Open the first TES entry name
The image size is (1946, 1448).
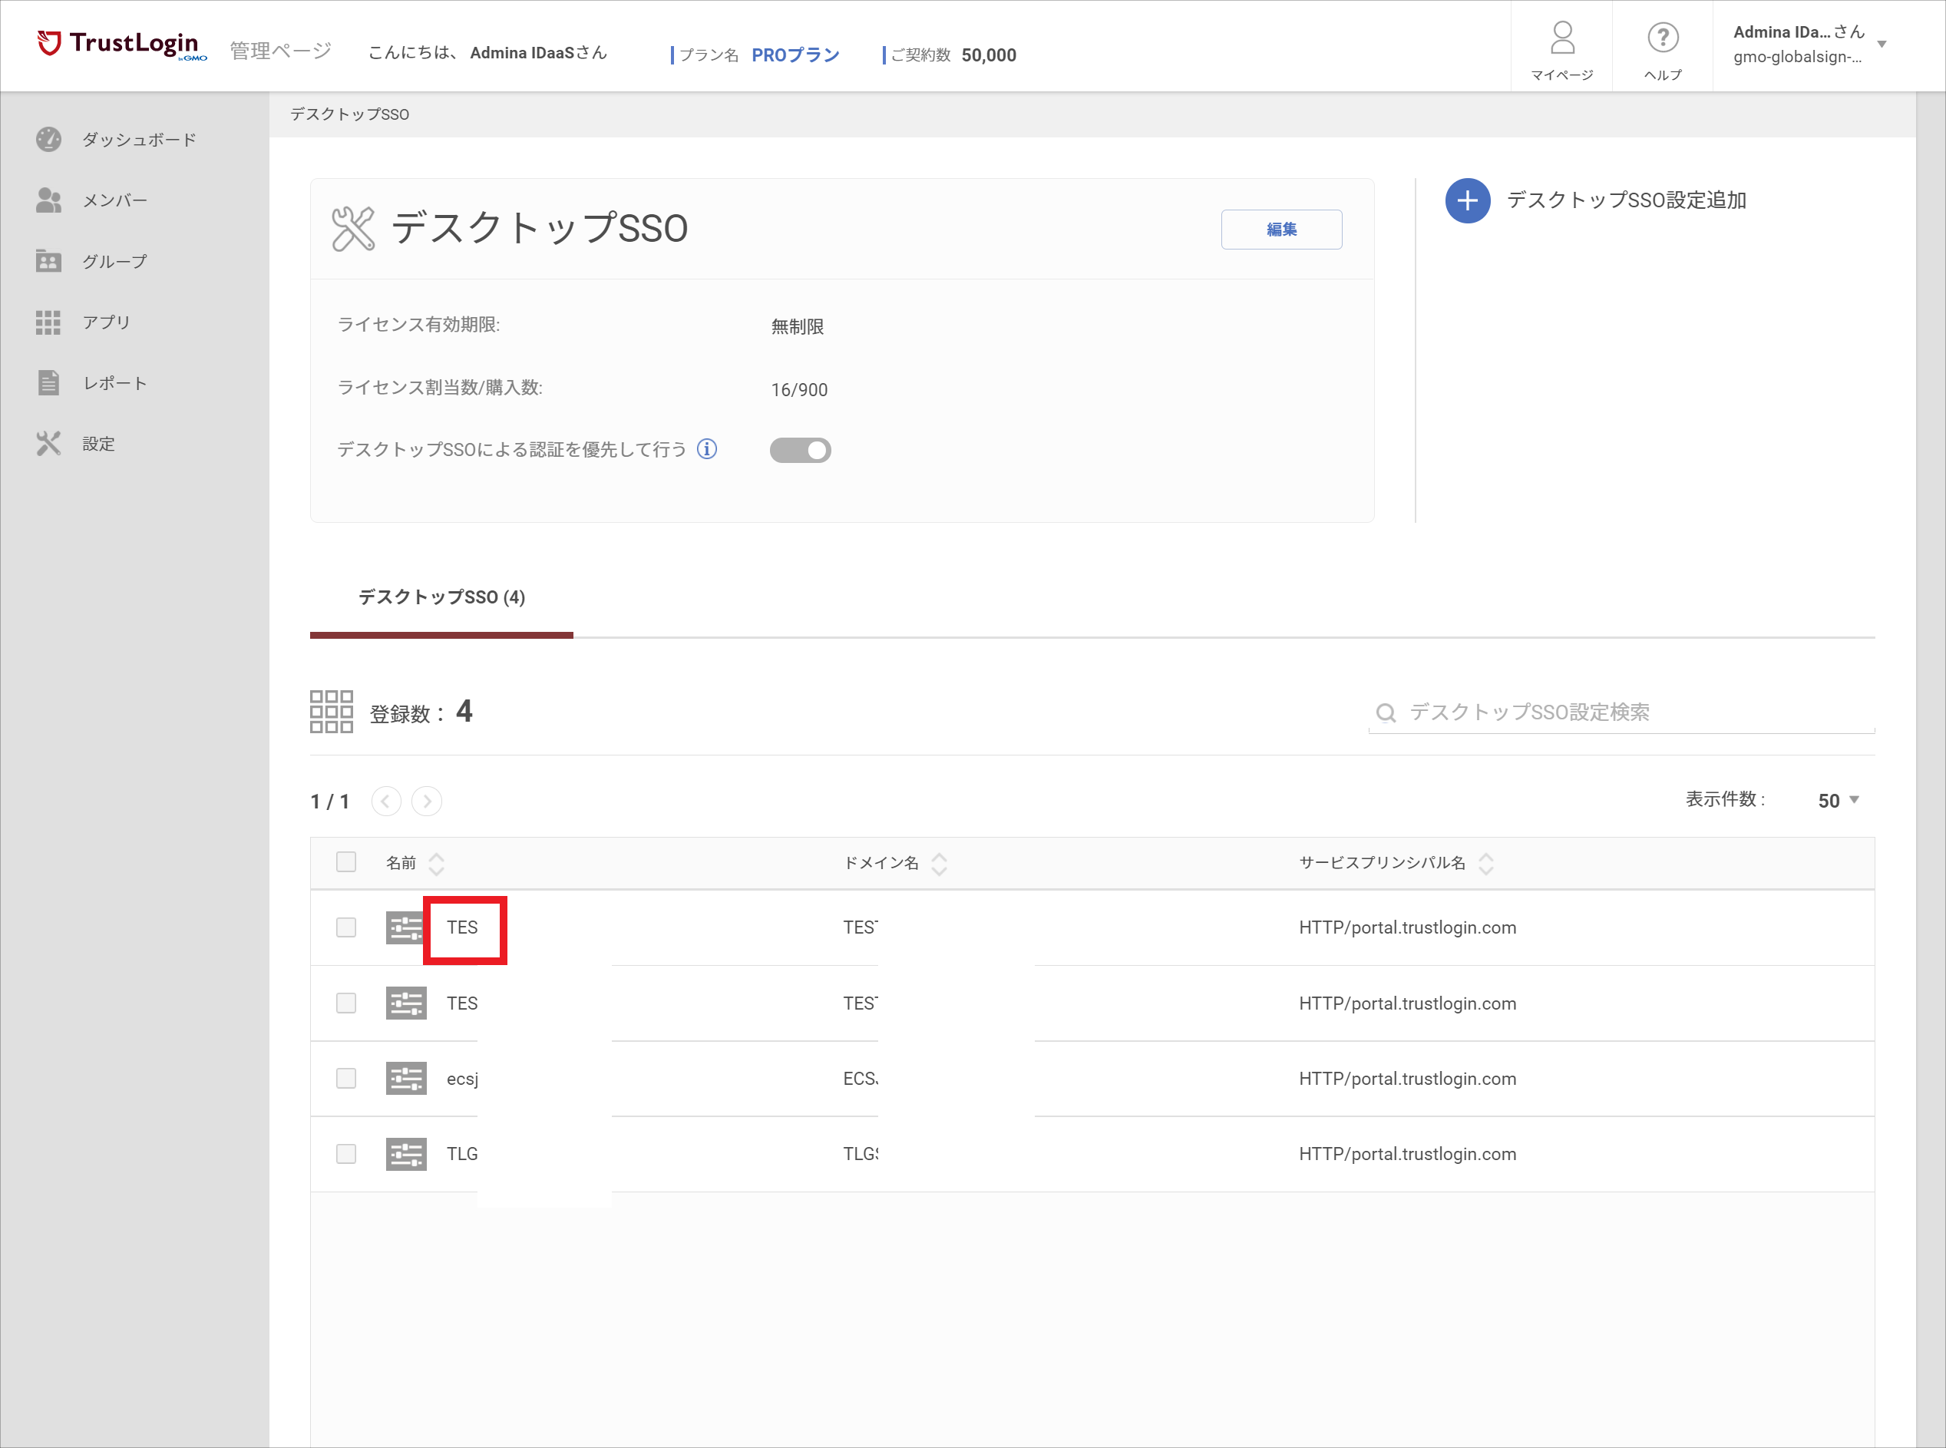[463, 927]
